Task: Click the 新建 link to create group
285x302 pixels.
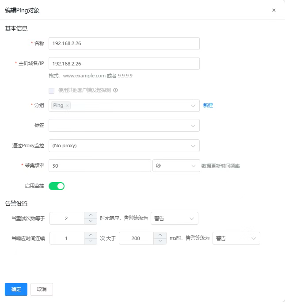Action: (208, 106)
